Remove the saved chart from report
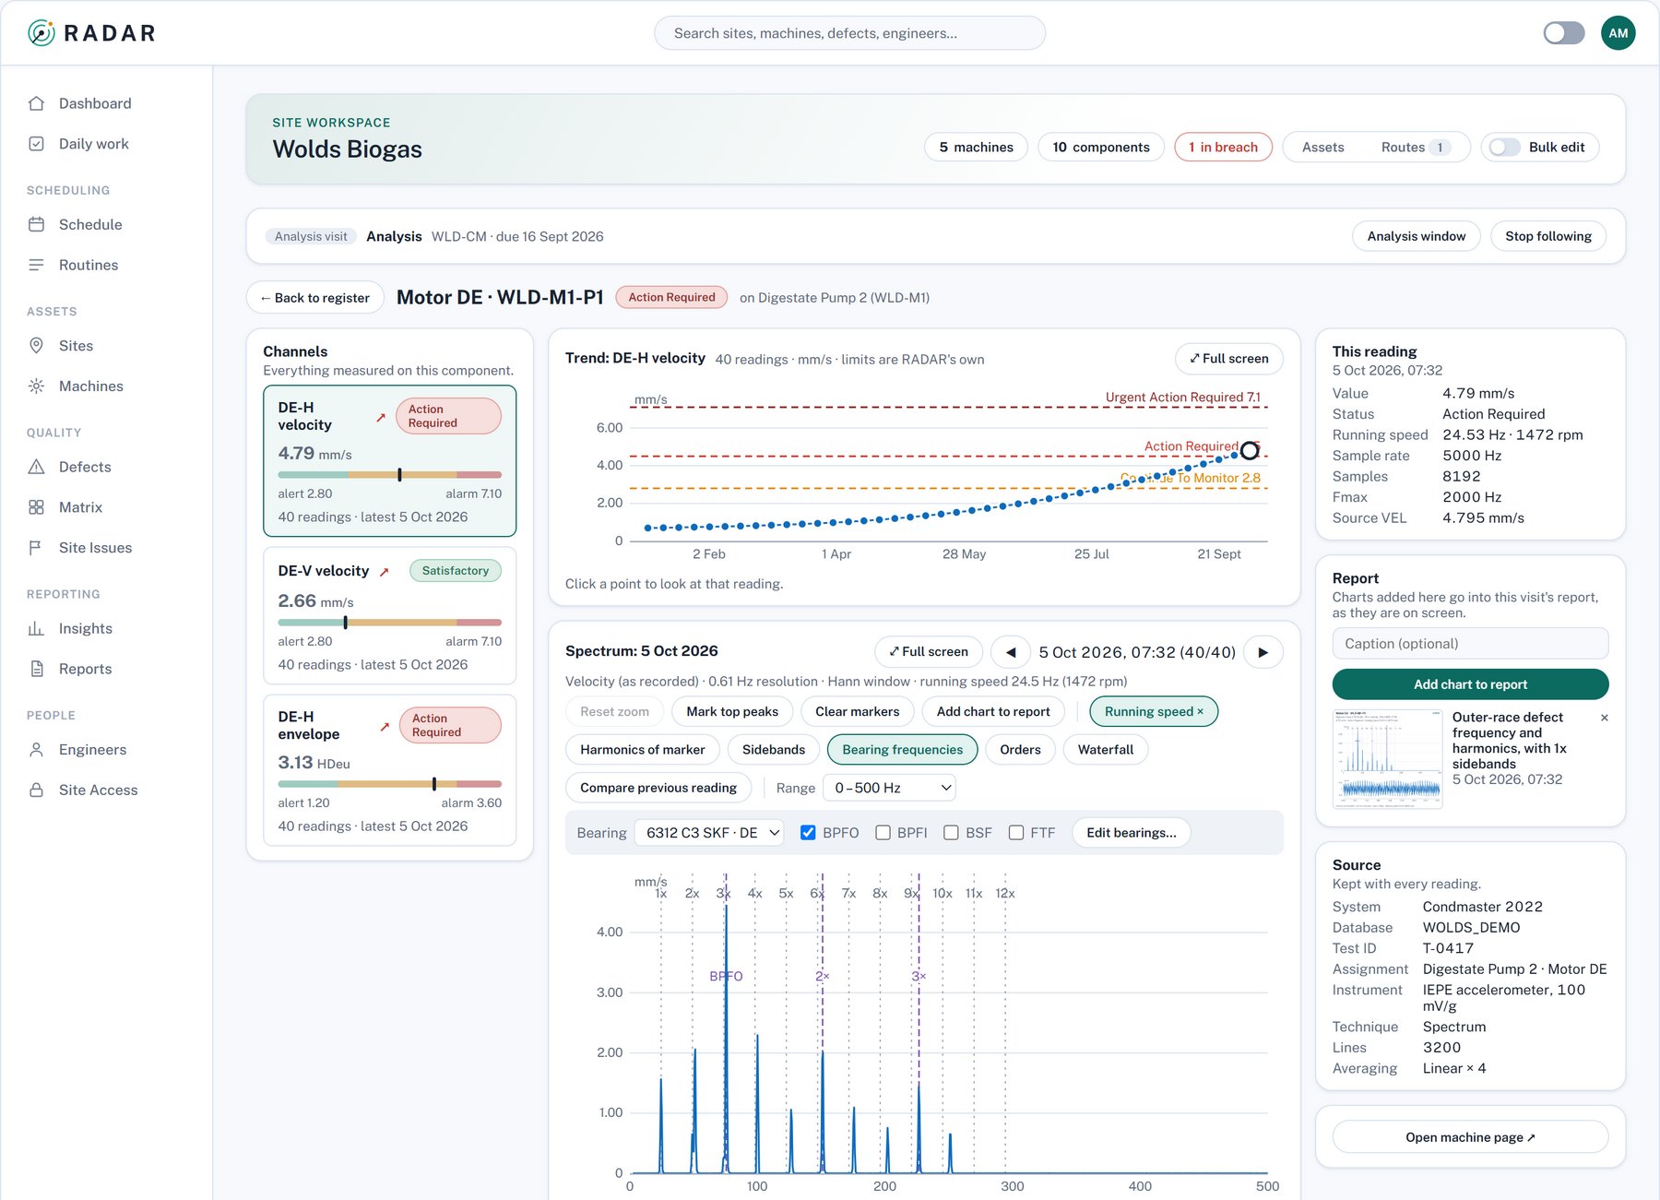The width and height of the screenshot is (1660, 1200). point(1605,718)
